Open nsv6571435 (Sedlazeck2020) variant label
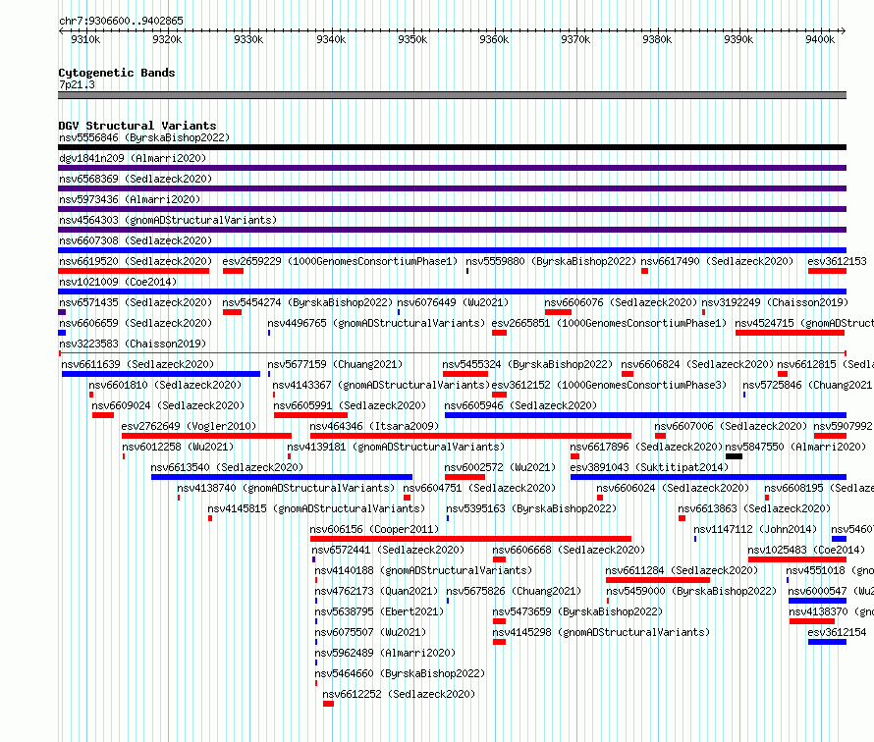This screenshot has width=874, height=742. tap(136, 302)
